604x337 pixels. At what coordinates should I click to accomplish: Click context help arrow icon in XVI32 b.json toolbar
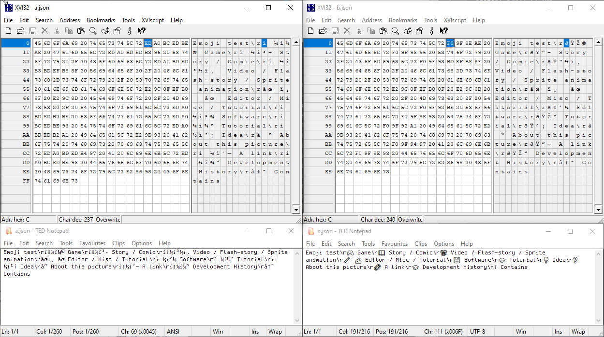tap(443, 31)
